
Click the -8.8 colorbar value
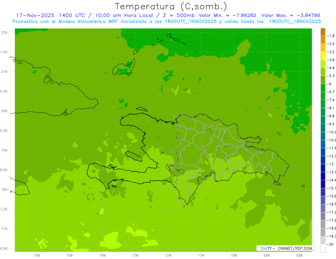331,116
